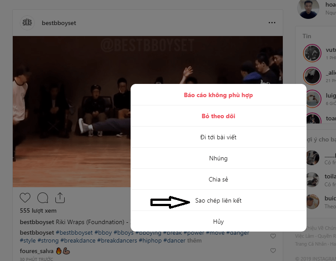336x261 pixels.
Task: Open the bestbboyset profile avatar in the post header
Action: [x=27, y=23]
